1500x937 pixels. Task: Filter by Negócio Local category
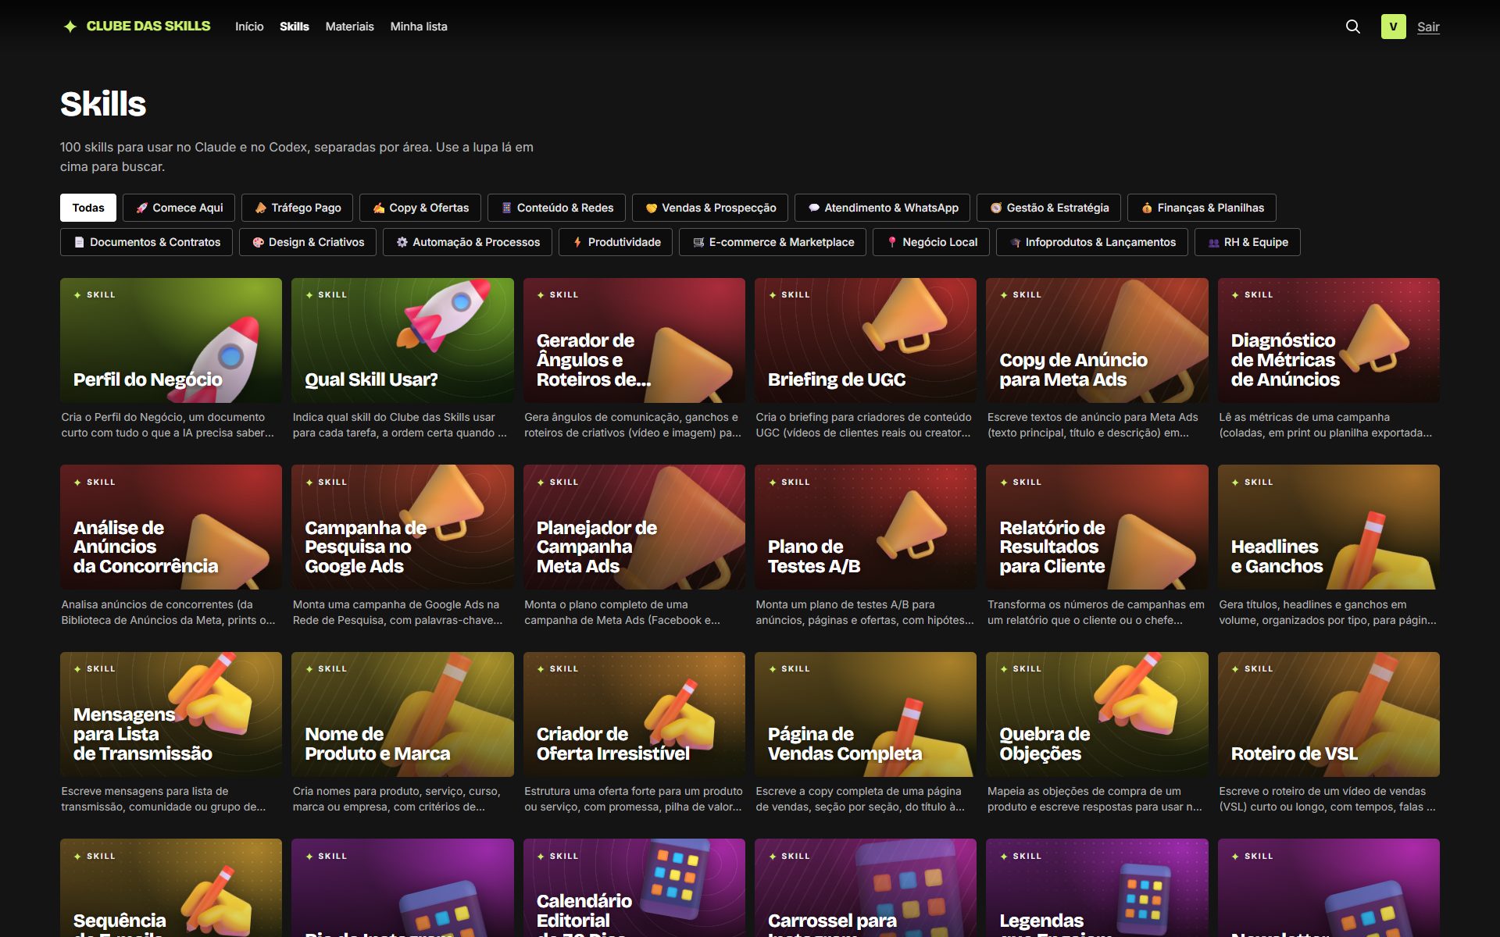tap(931, 242)
